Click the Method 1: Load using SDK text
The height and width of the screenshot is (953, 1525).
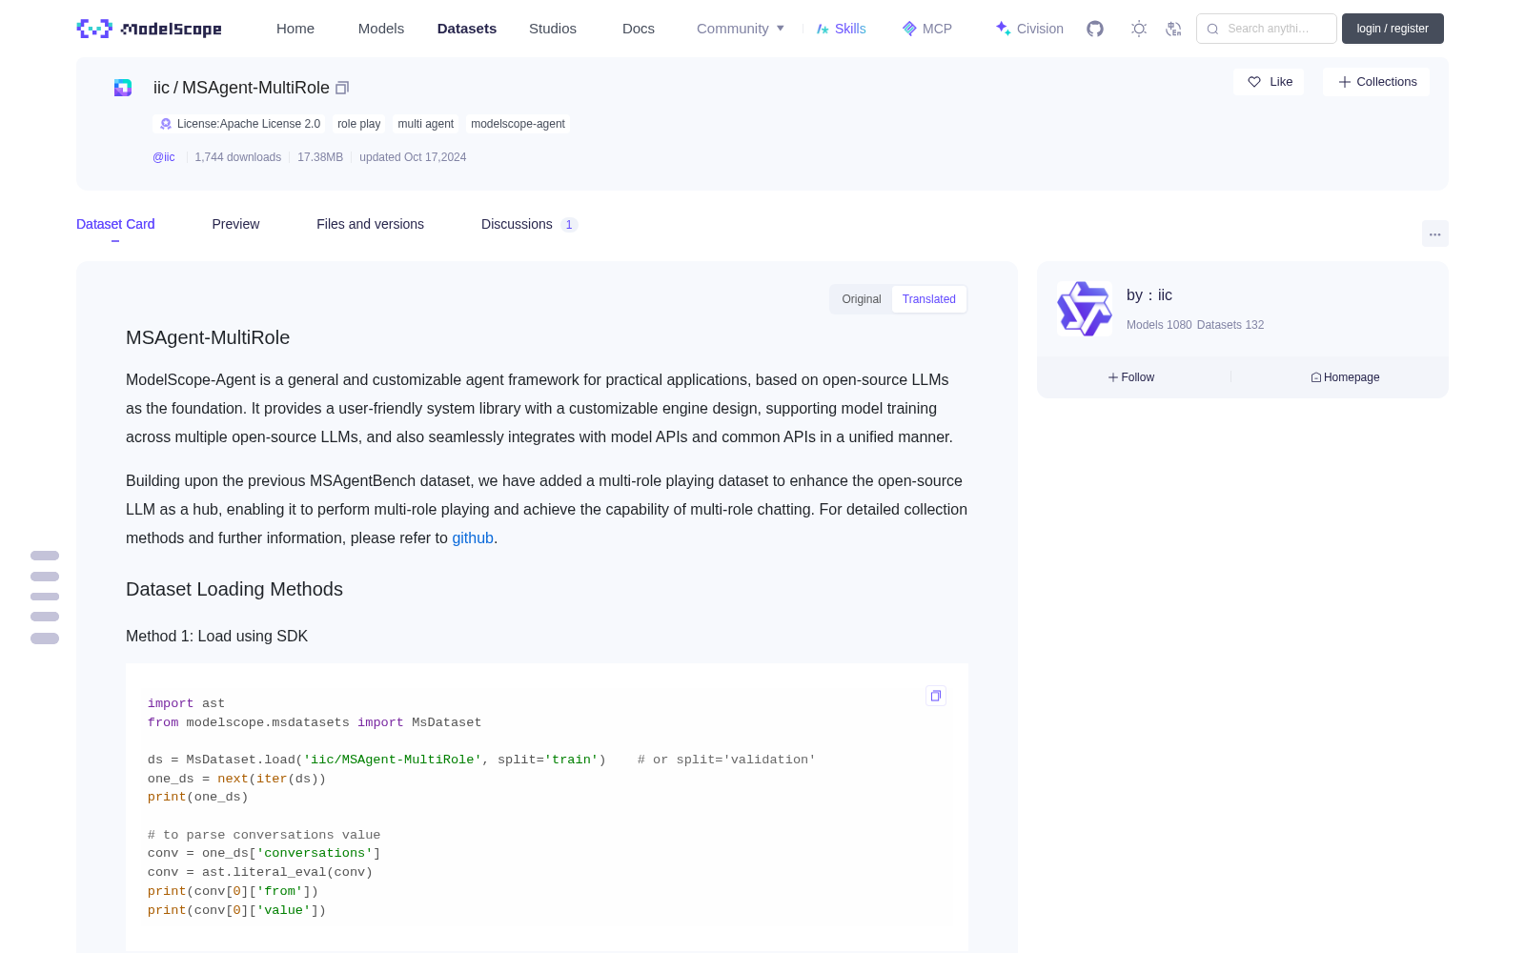216,637
